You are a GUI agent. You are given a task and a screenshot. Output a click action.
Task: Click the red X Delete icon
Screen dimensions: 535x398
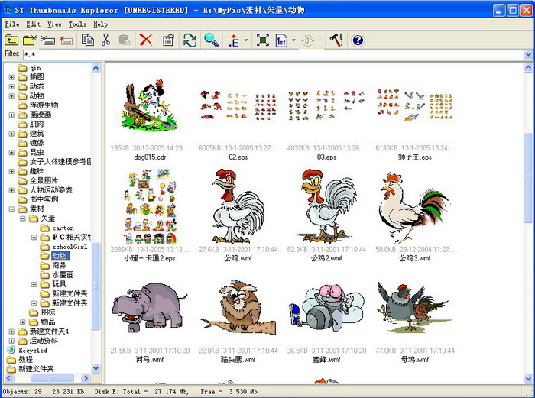(146, 40)
